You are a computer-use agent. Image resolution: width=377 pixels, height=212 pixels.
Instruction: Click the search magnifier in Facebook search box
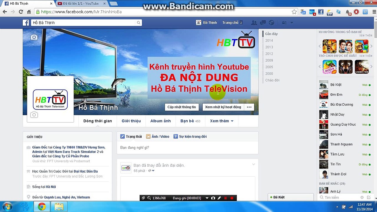coord(138,23)
